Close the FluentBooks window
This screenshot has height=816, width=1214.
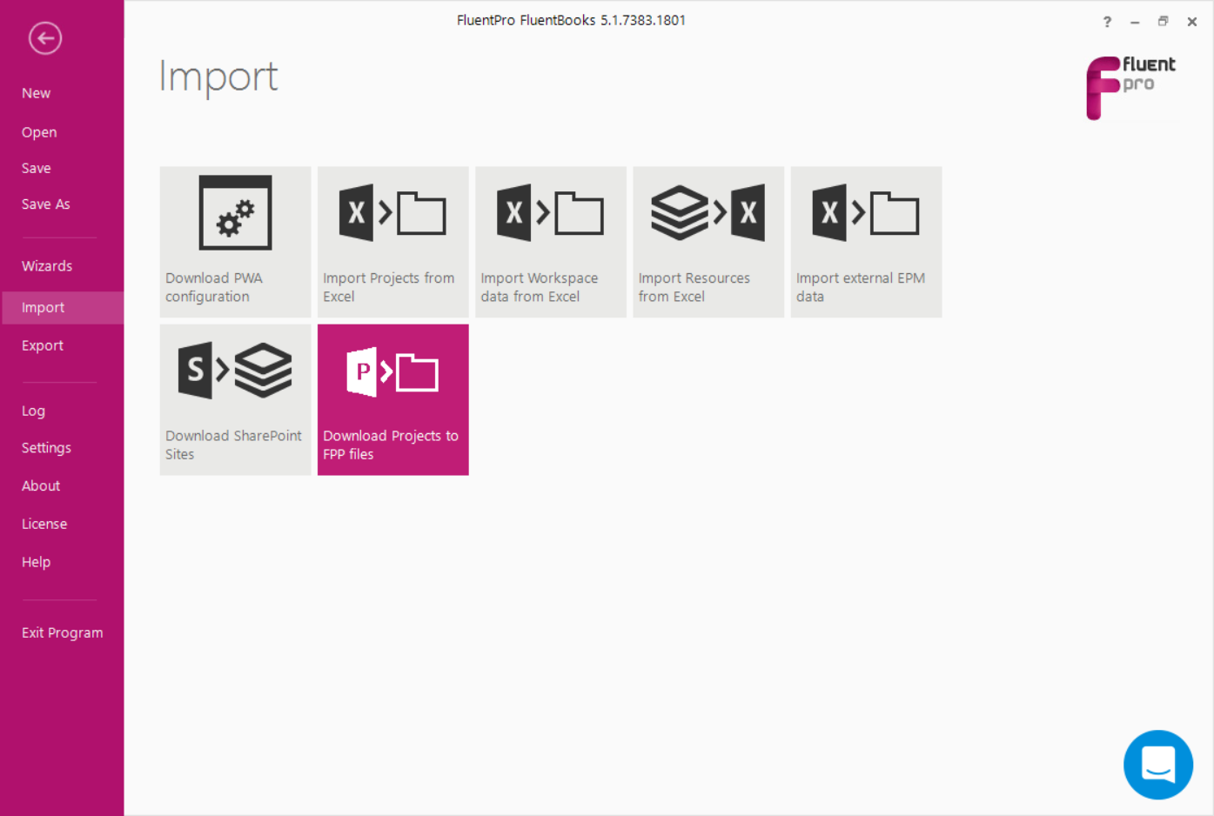point(1192,22)
